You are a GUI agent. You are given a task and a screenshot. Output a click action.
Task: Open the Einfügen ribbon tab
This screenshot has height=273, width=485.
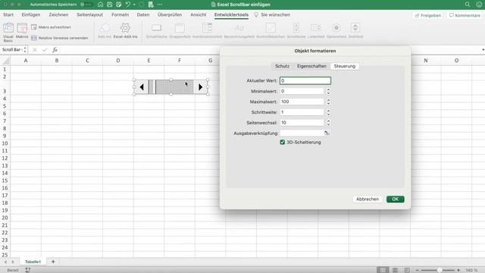point(31,14)
